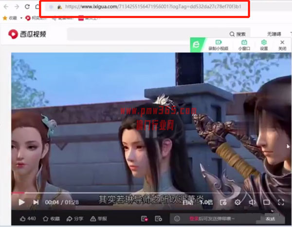Open the overlay 设置 settings
The height and width of the screenshot is (227, 292).
[264, 45]
